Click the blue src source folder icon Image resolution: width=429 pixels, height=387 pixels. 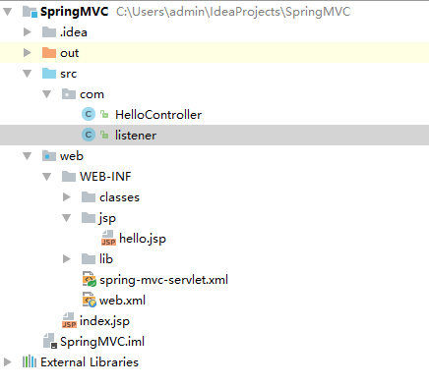[x=49, y=74]
